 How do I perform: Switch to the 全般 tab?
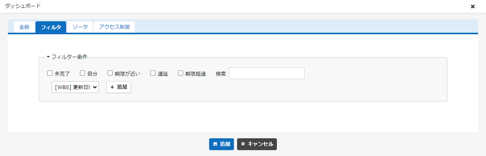(24, 27)
